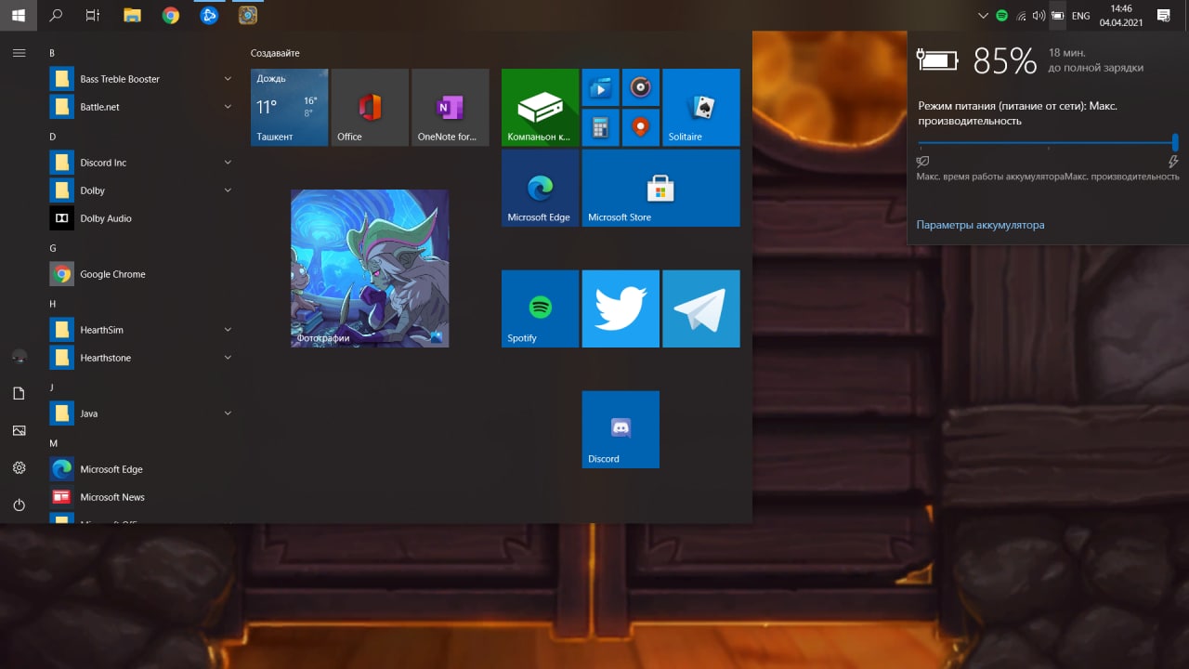Click the letter H group header
Image resolution: width=1189 pixels, height=669 pixels.
[x=53, y=304]
